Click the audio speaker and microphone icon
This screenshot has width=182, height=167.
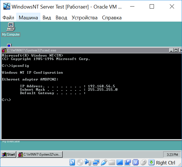88,162
